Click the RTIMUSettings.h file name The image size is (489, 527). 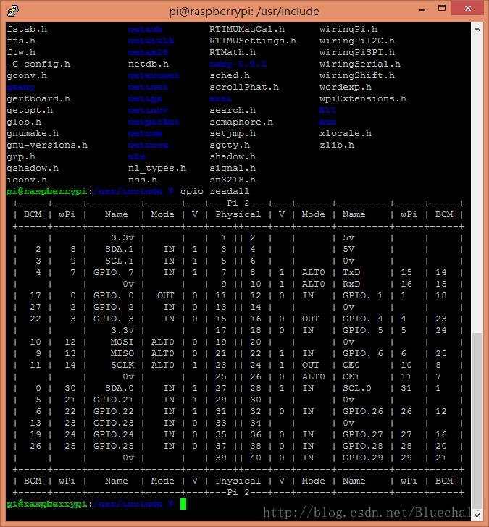tap(252, 41)
